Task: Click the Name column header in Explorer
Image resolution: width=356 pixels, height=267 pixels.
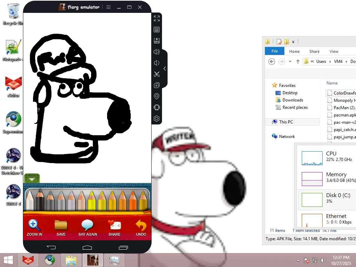Action: [332, 83]
